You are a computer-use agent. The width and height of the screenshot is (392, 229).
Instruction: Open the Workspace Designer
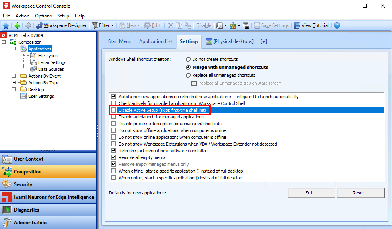coord(61,25)
